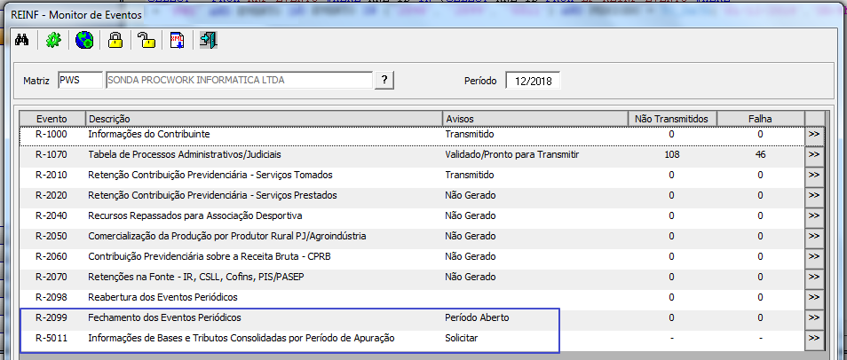Screen dimensions: 847x360
Task: Click Recursos Repassados para Associação Desportiva
Action: click(195, 215)
